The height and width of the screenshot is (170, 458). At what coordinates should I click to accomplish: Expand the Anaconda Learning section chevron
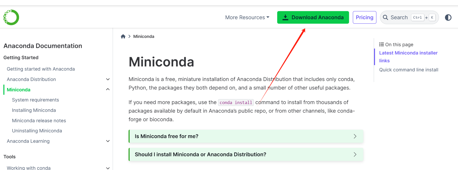[x=108, y=141]
